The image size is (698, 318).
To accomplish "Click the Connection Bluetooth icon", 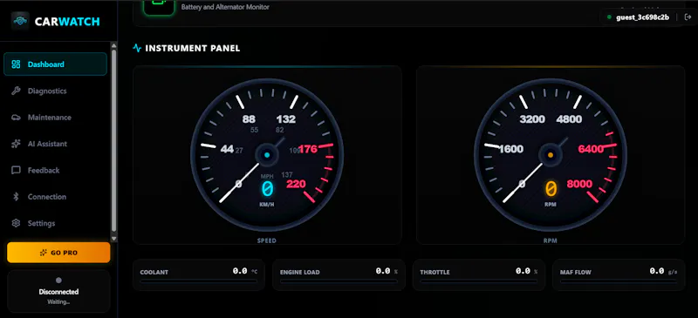I will [x=16, y=197].
